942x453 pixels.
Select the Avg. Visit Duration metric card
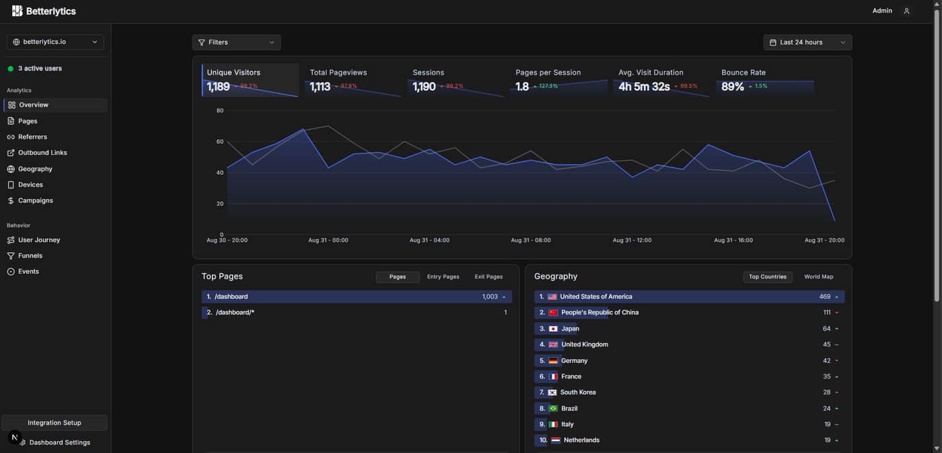[662, 80]
